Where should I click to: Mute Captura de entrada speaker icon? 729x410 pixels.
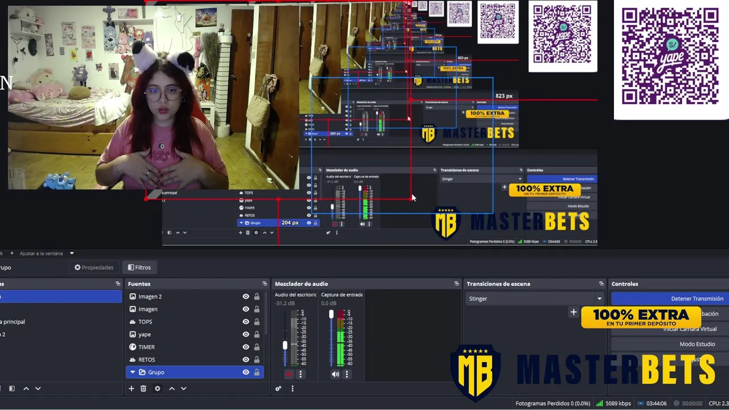pyautogui.click(x=335, y=374)
